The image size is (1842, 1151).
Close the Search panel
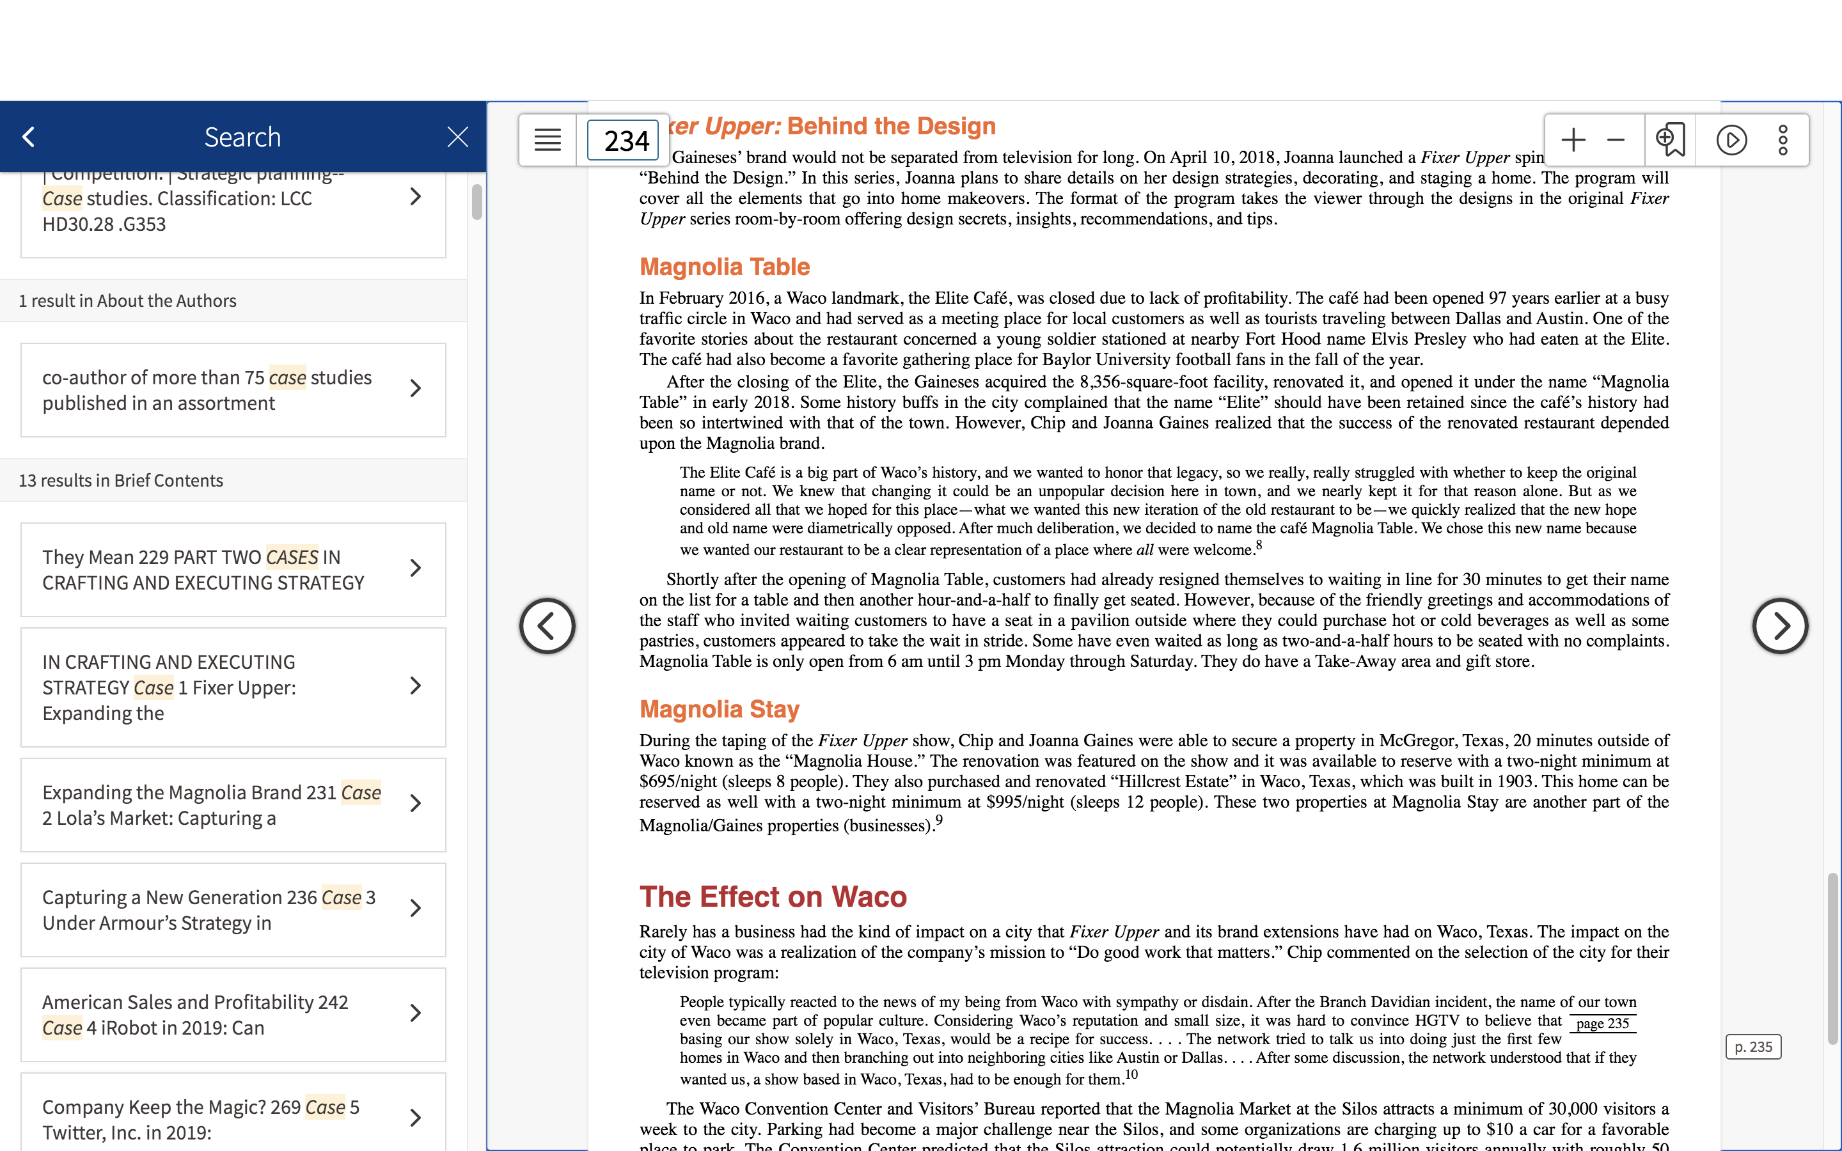pos(457,137)
